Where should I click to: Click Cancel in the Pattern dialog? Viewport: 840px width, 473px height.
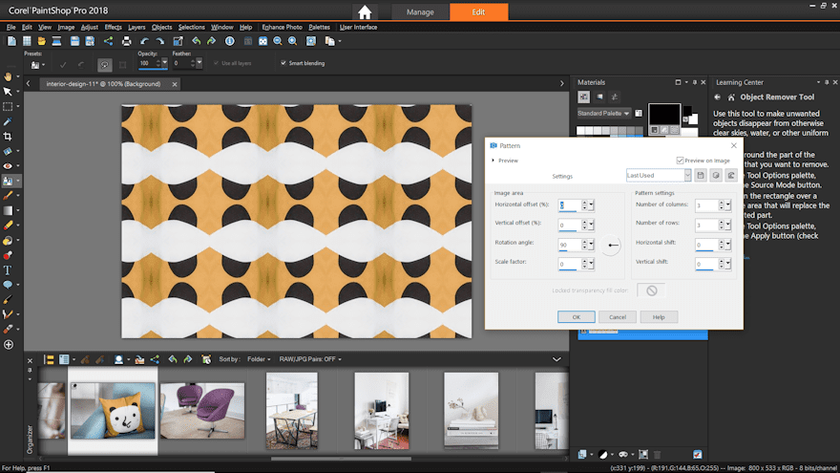pos(618,316)
